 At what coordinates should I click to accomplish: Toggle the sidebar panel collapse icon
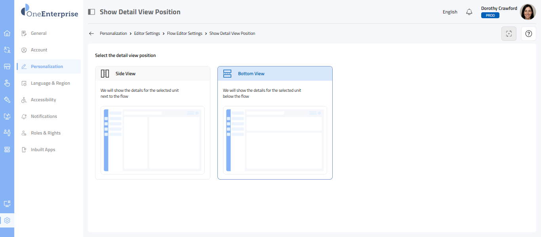91,12
